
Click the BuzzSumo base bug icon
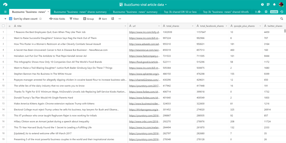[121, 4]
